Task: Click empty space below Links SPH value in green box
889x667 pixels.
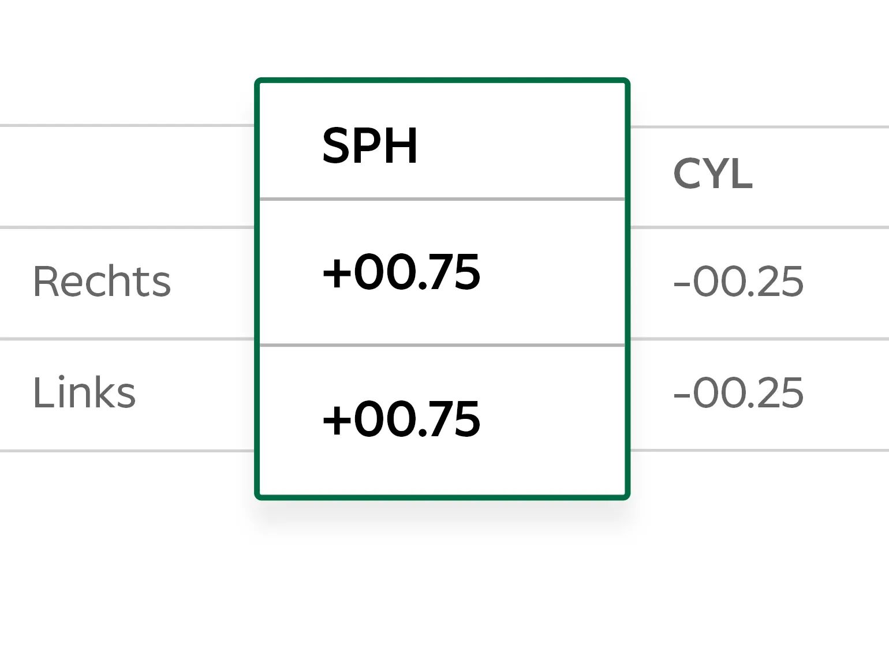Action: (442, 467)
